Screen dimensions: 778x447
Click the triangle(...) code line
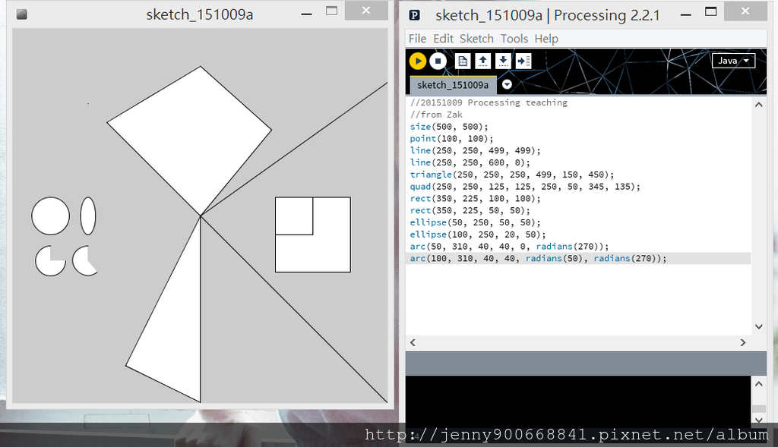[x=511, y=175]
